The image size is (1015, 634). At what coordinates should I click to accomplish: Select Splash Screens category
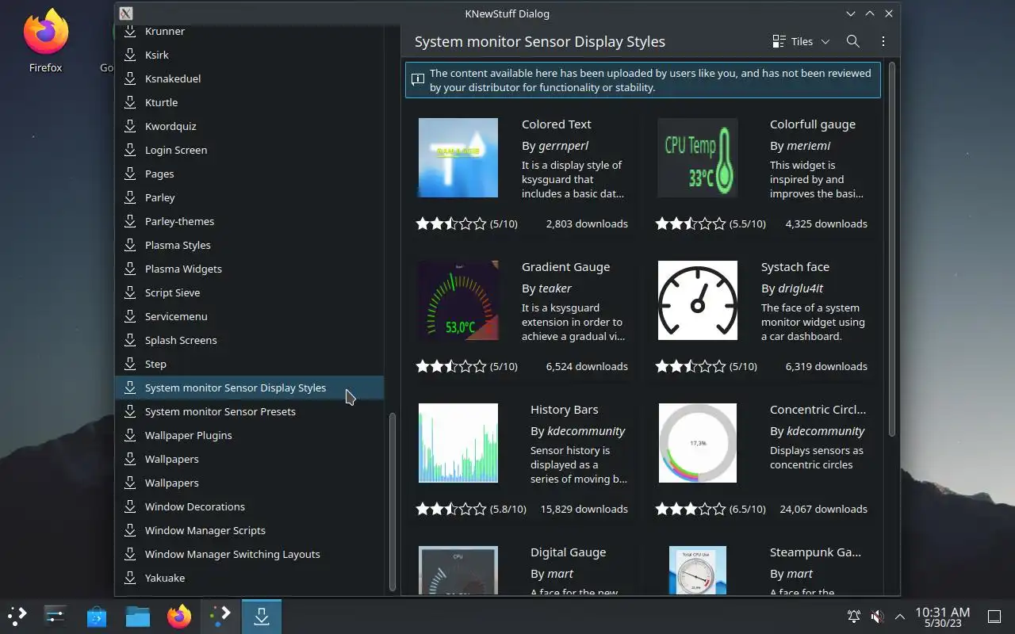pyautogui.click(x=249, y=340)
